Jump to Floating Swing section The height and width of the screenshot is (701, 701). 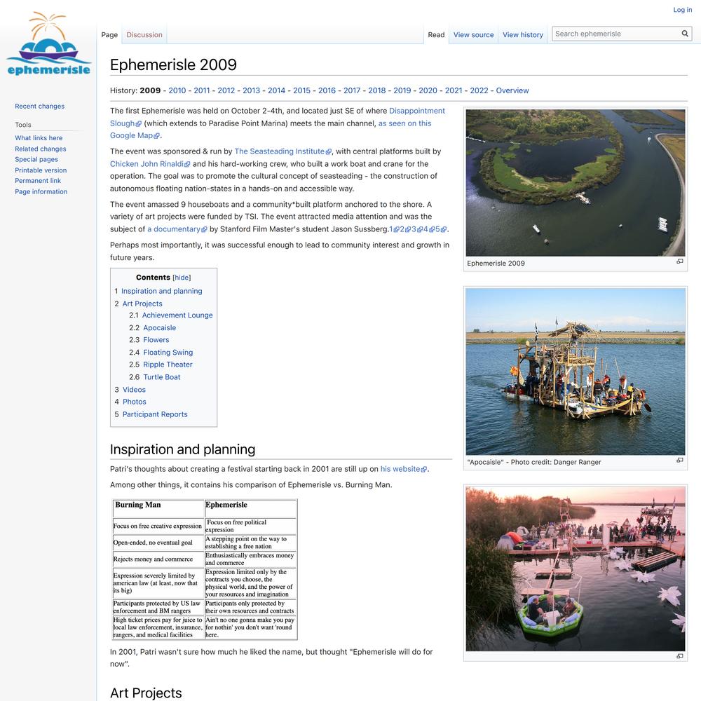(x=168, y=353)
